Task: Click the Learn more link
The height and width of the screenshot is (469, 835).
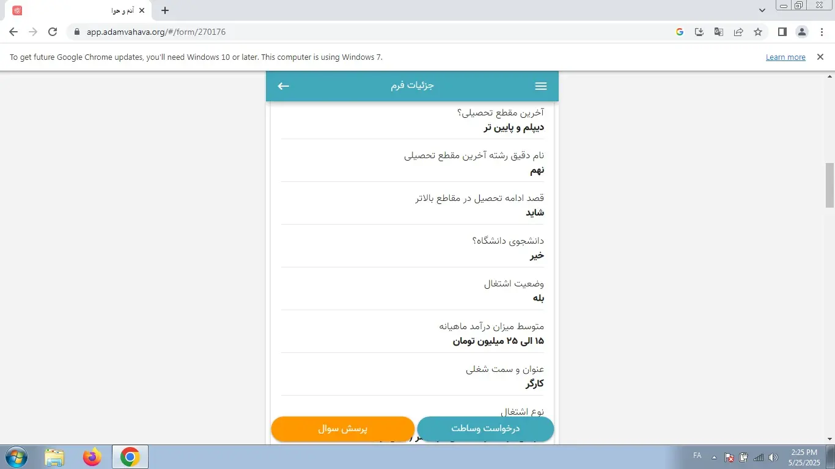Action: (785, 57)
